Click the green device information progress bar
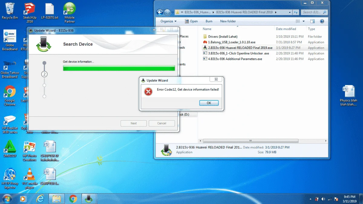363x204 pixels. tap(119, 68)
